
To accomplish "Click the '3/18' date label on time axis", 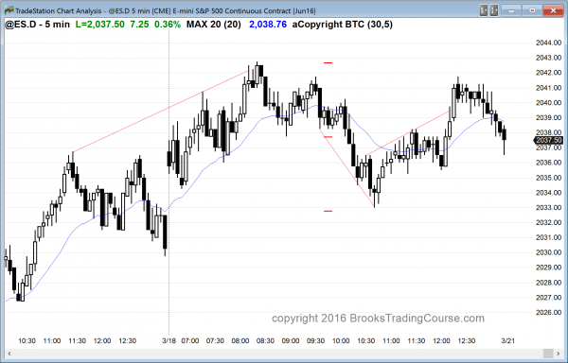I will 169,341.
